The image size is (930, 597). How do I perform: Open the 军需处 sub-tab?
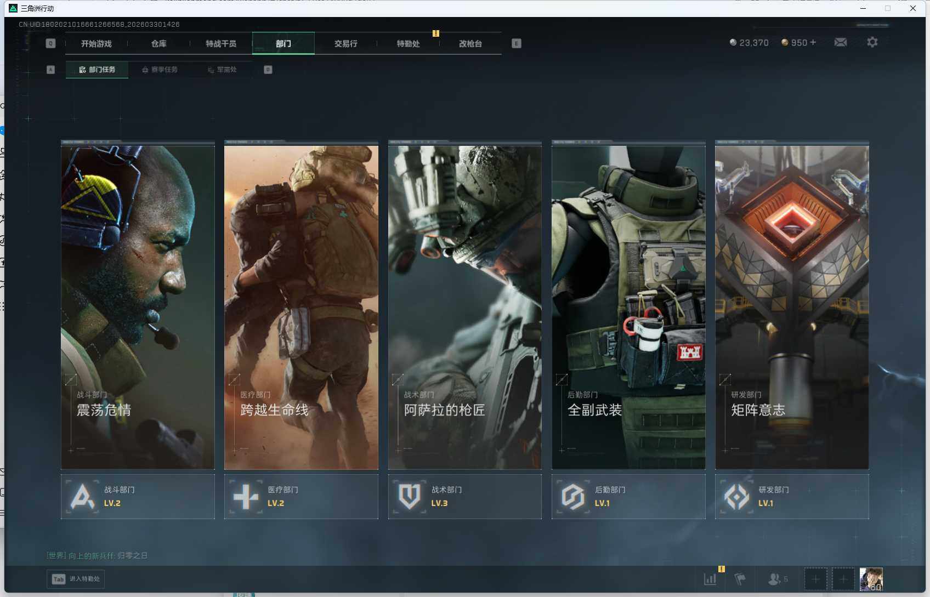[x=222, y=70]
